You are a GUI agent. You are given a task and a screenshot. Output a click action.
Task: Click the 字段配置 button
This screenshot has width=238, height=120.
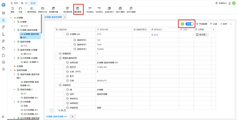click(x=202, y=24)
